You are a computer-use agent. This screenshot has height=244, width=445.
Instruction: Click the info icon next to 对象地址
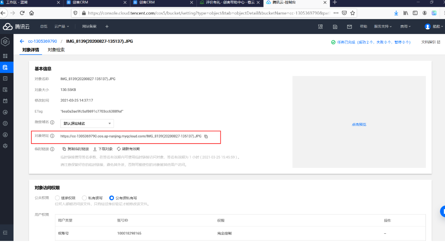click(x=52, y=136)
